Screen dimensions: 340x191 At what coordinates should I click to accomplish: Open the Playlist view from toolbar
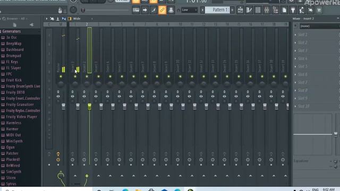pyautogui.click(x=240, y=10)
